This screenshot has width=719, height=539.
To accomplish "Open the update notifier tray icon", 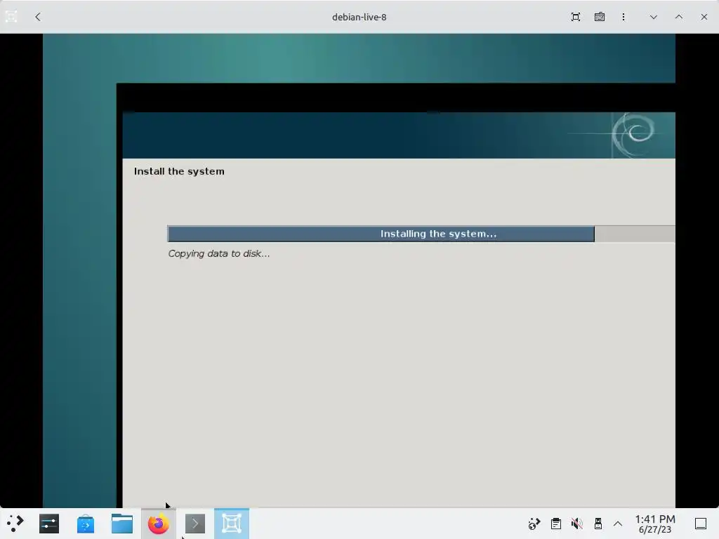I will [x=534, y=524].
